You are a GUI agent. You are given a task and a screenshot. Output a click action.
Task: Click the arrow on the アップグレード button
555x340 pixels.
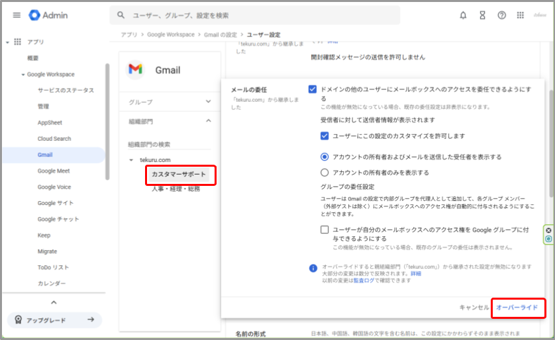(x=91, y=319)
